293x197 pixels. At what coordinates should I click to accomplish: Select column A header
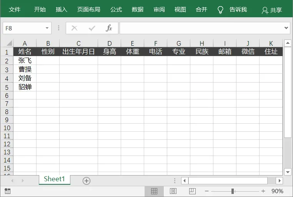point(25,43)
